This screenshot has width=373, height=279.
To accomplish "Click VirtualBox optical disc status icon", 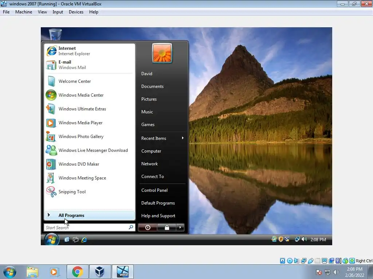I will (290, 261).
